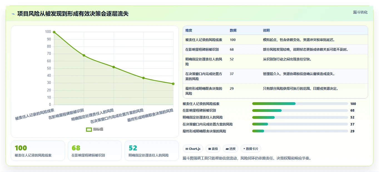Click progress label 最终形成明确取舍决策的风险
The height and width of the screenshot is (172, 379).
[204, 131]
